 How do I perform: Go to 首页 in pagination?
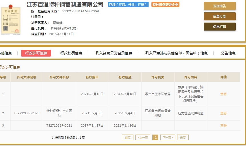128,137
